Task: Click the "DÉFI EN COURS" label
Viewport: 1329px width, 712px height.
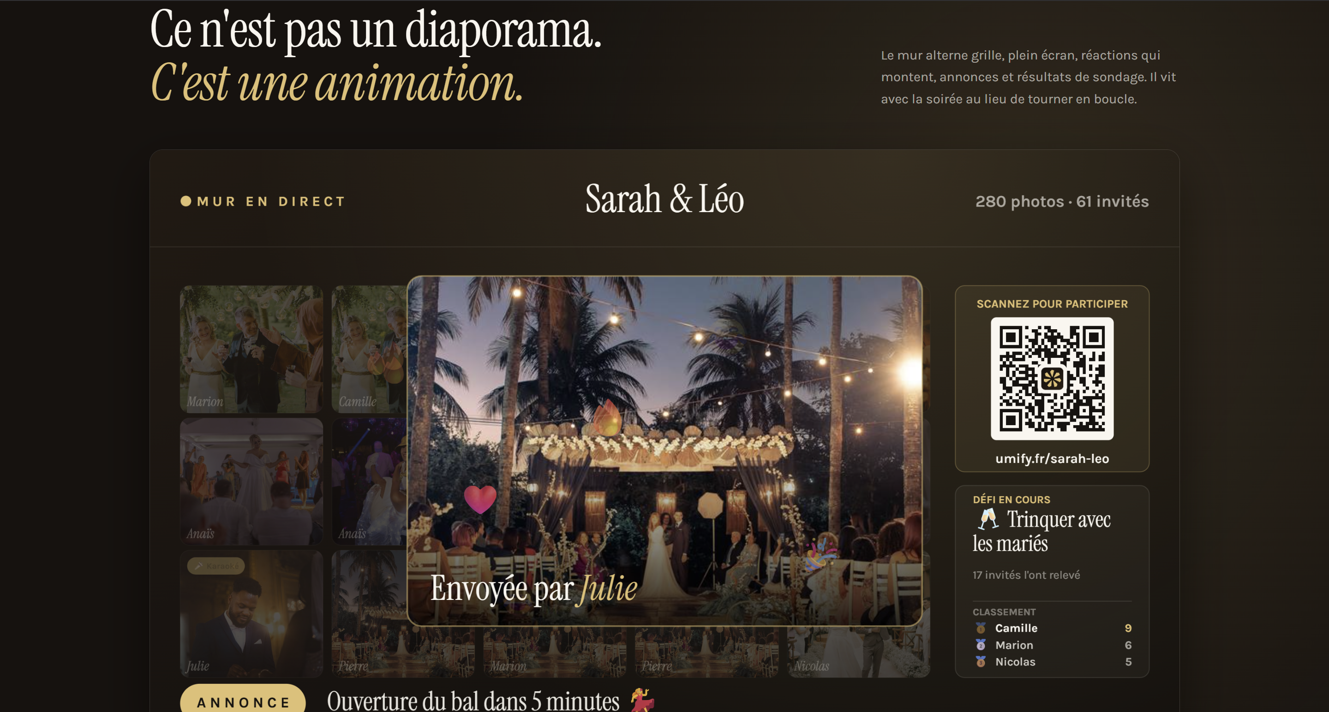Action: [x=1011, y=499]
